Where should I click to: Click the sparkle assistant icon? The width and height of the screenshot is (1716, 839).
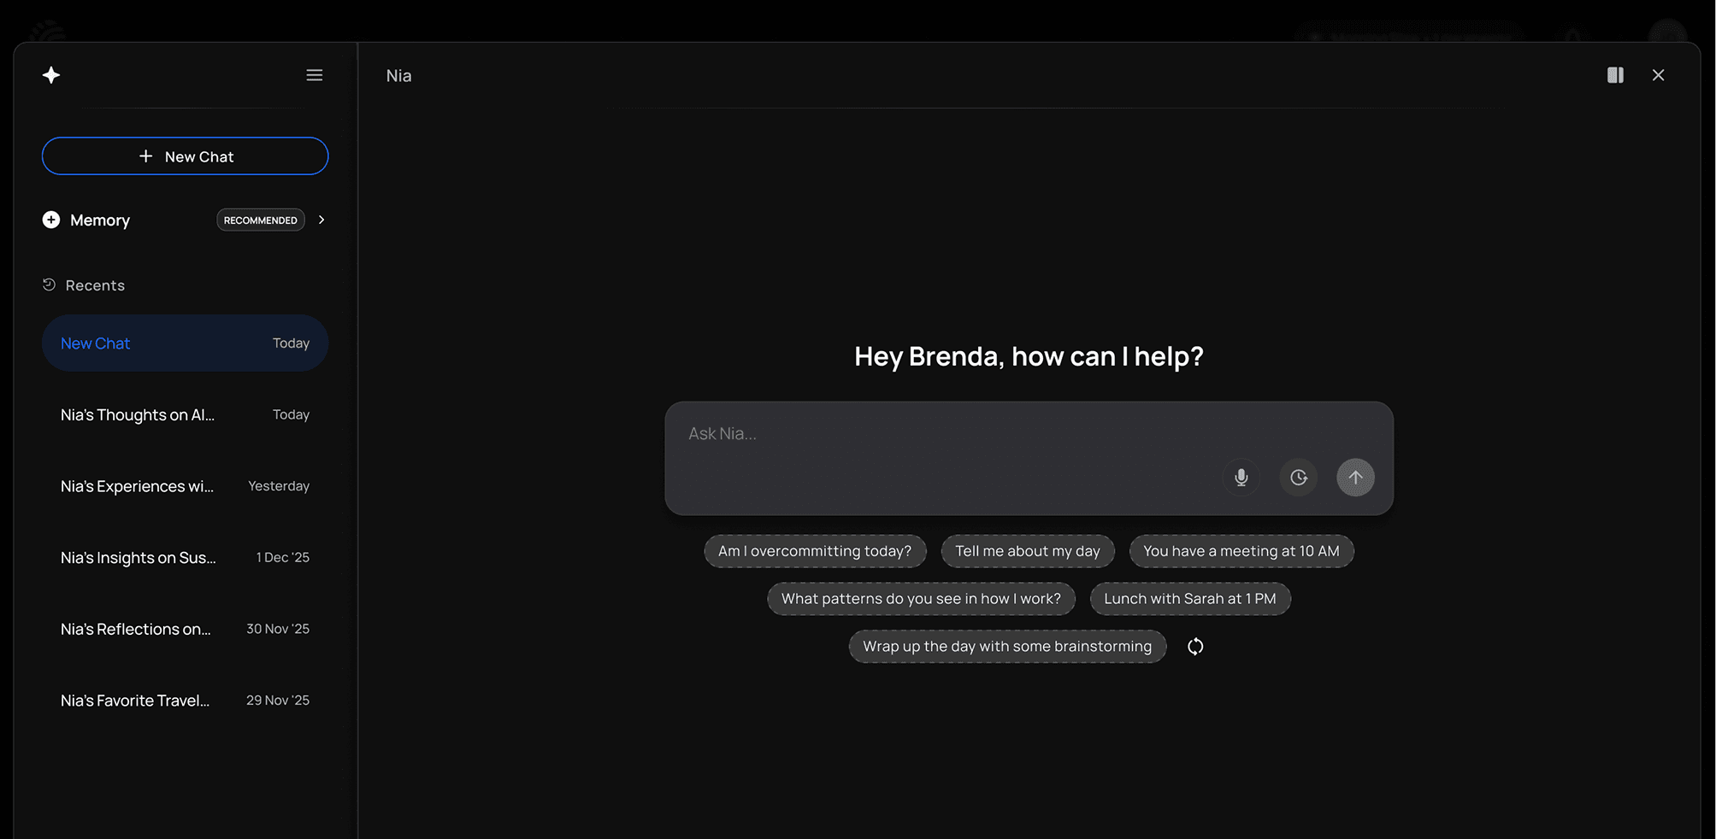click(x=50, y=74)
